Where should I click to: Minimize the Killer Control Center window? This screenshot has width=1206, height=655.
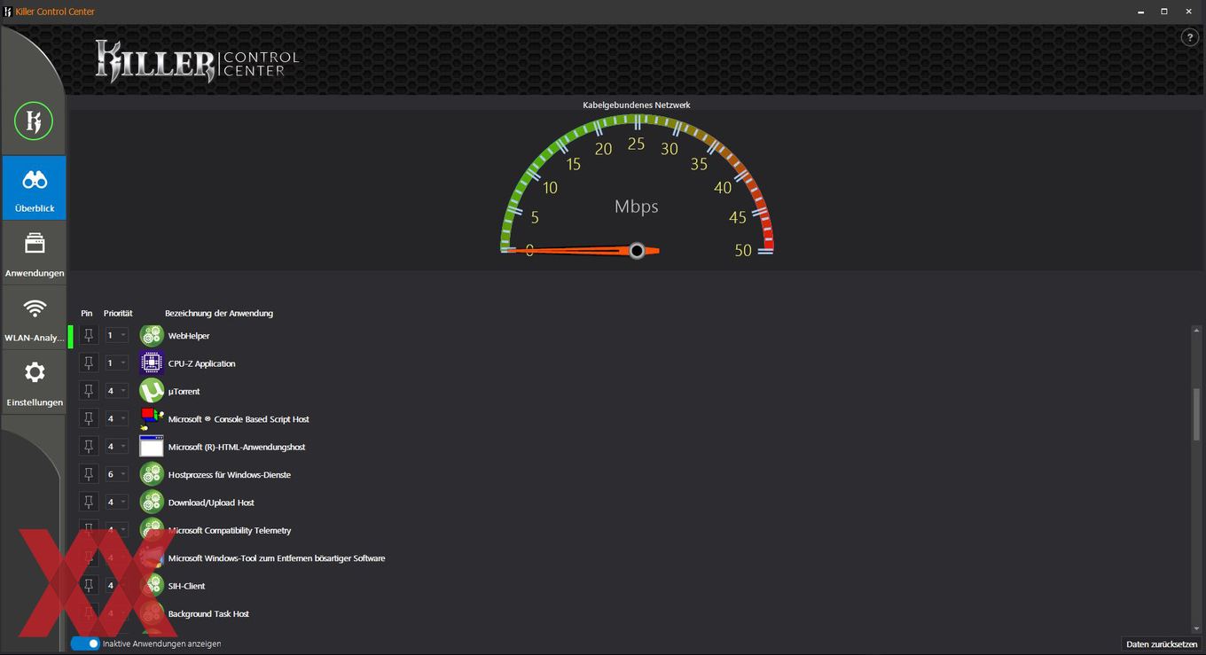pyautogui.click(x=1140, y=12)
